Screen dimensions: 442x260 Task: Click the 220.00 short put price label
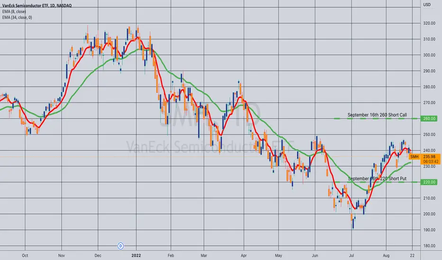[429, 182]
